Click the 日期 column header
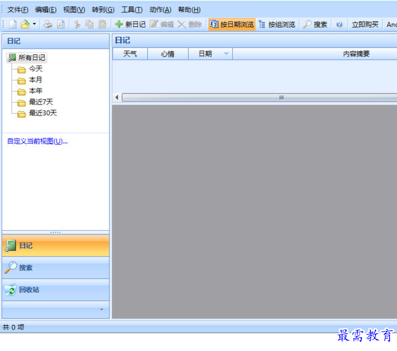This screenshot has height=351, width=397. 210,54
